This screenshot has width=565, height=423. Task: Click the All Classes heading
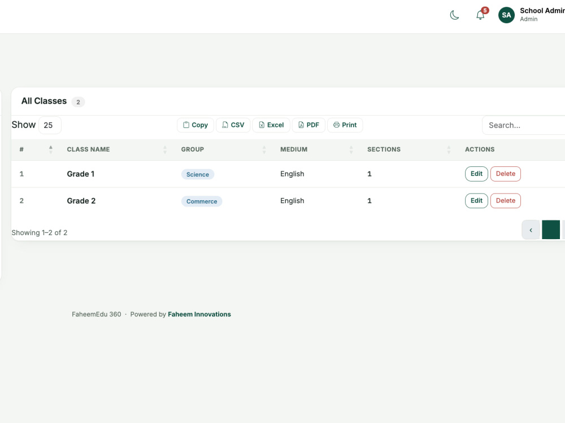tap(44, 101)
